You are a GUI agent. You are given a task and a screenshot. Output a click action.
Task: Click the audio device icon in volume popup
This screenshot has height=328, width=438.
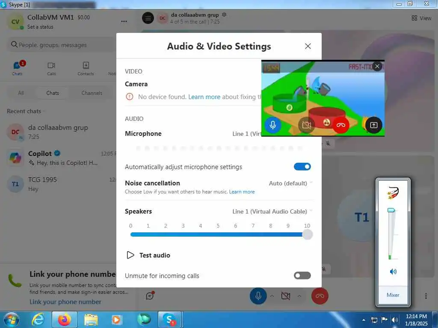(x=393, y=193)
